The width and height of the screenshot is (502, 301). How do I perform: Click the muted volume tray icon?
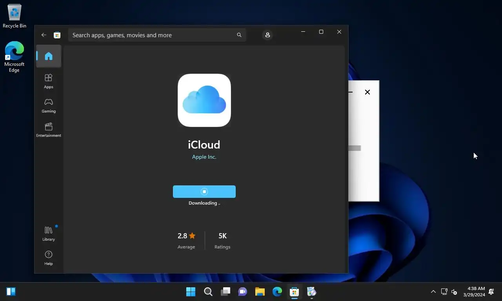tap(454, 292)
